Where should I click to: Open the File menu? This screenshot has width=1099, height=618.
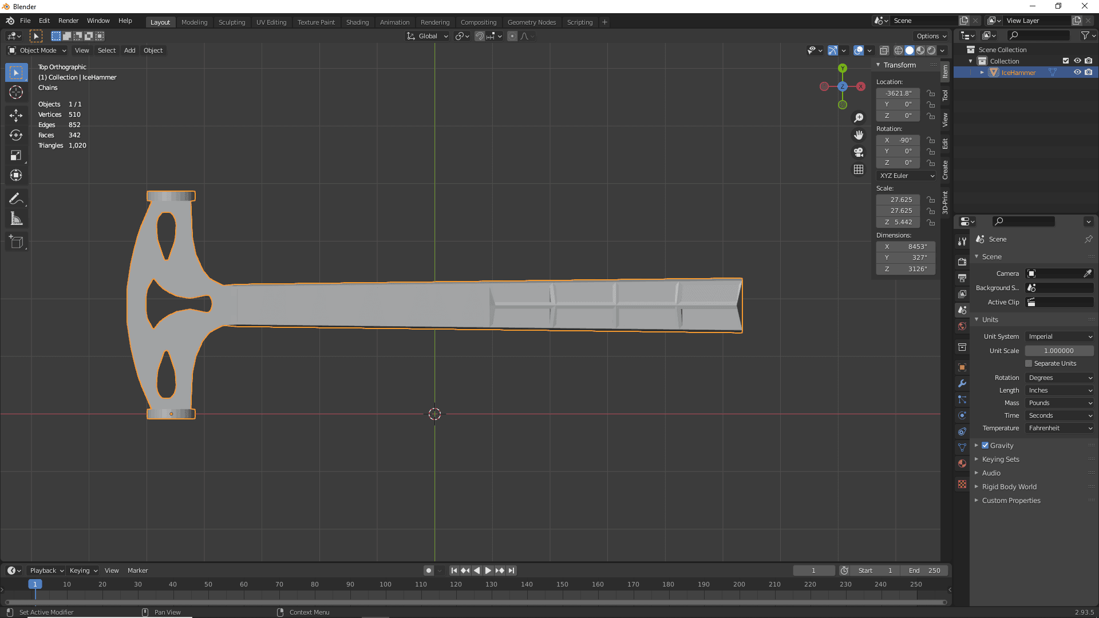(x=25, y=21)
